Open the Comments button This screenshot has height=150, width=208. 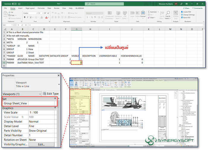pos(197,8)
